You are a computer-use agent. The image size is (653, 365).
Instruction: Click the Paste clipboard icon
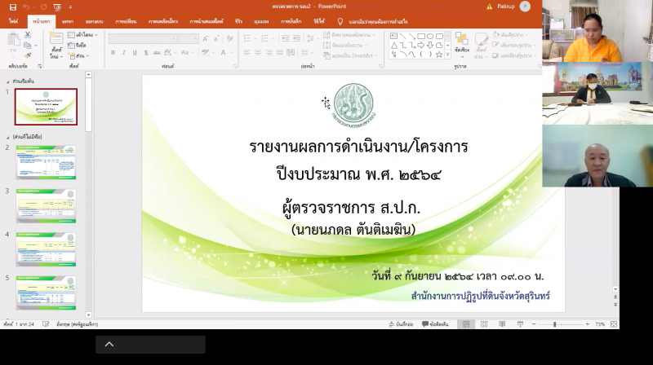[14, 40]
